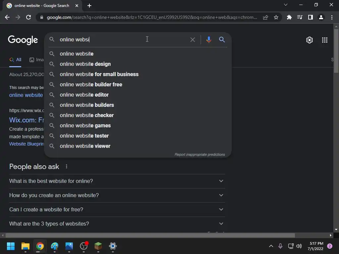The height and width of the screenshot is (254, 339).
Task: Select suggestion 'online website builders'
Action: [138, 105]
